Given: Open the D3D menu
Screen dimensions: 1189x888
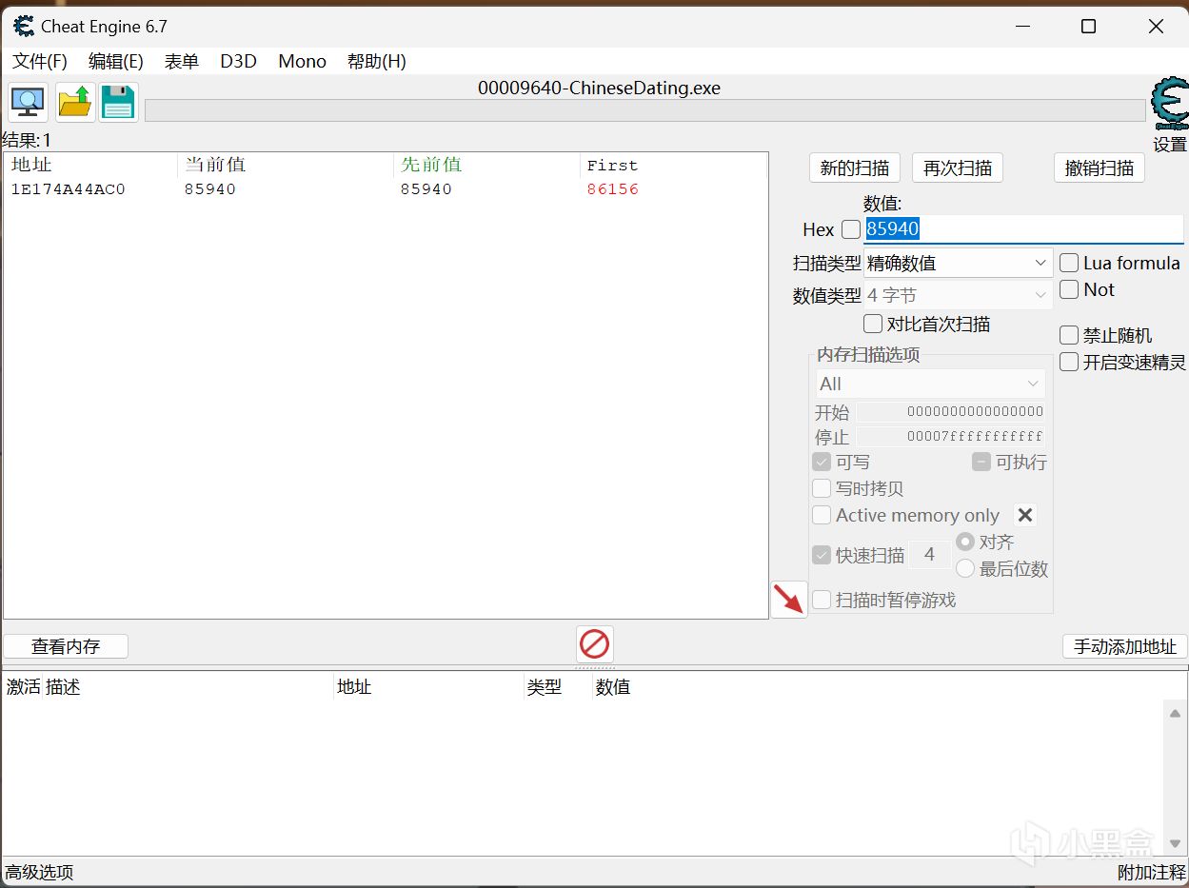Looking at the screenshot, I should [238, 61].
